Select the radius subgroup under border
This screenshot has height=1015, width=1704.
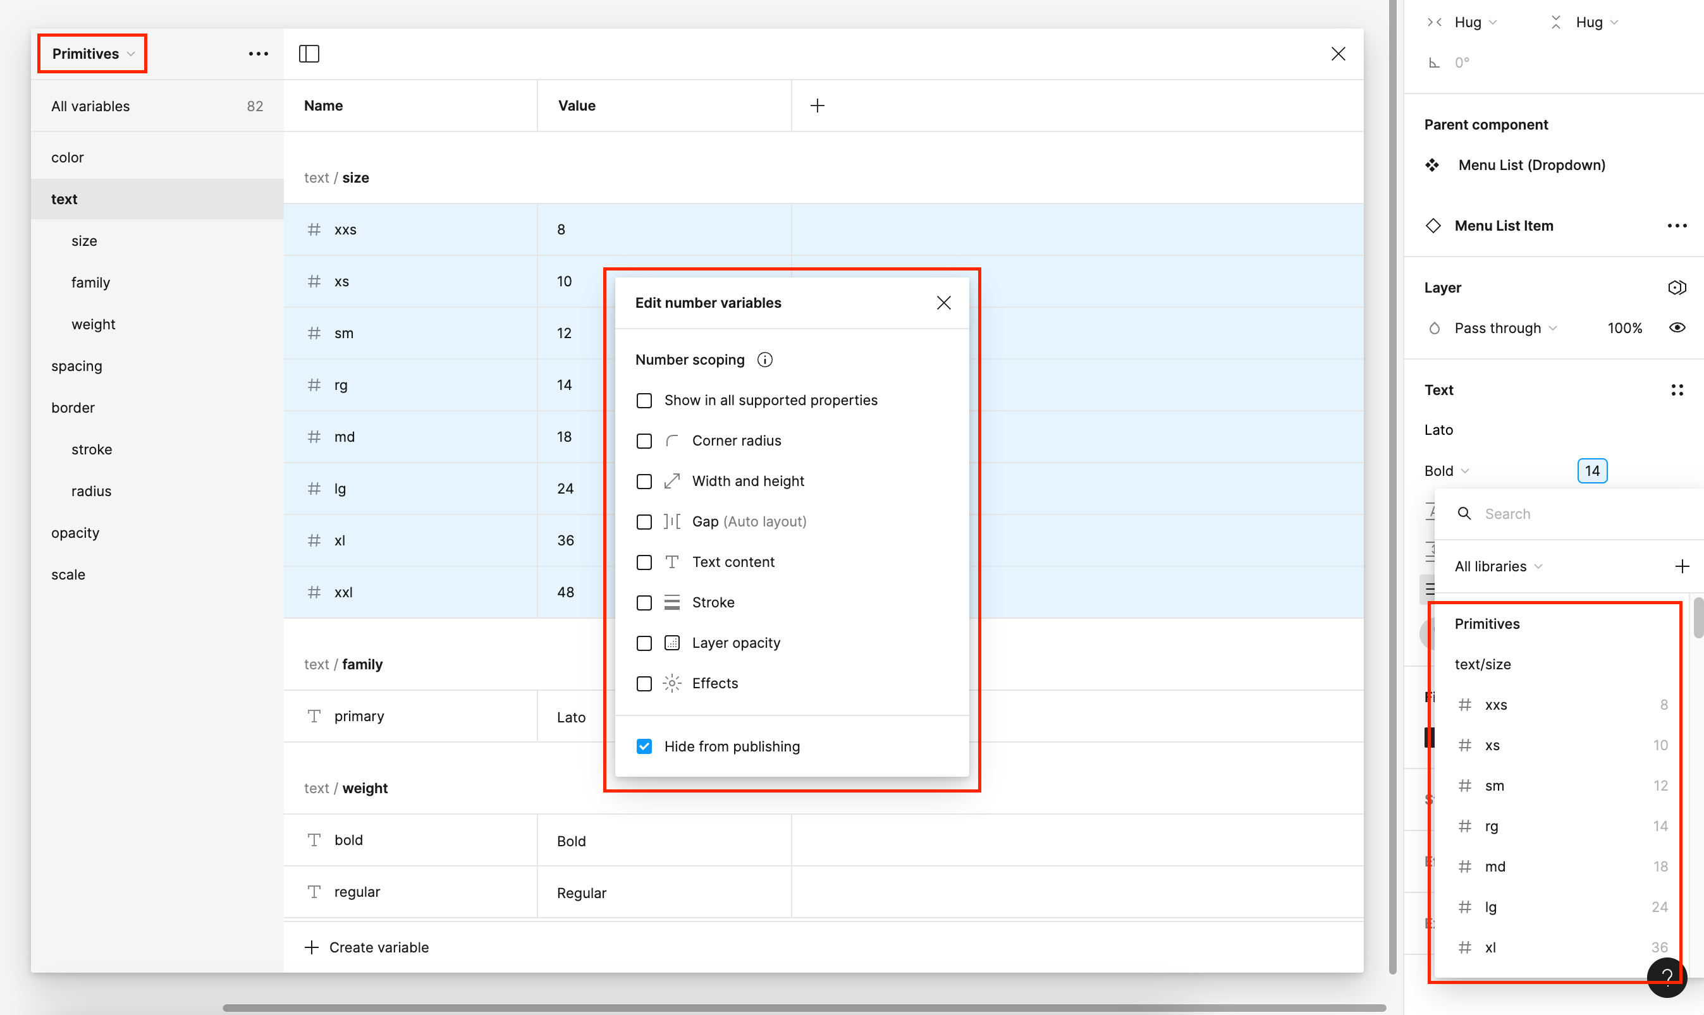click(x=157, y=491)
